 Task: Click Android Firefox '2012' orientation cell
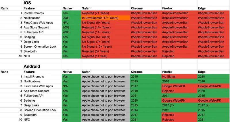(179, 110)
